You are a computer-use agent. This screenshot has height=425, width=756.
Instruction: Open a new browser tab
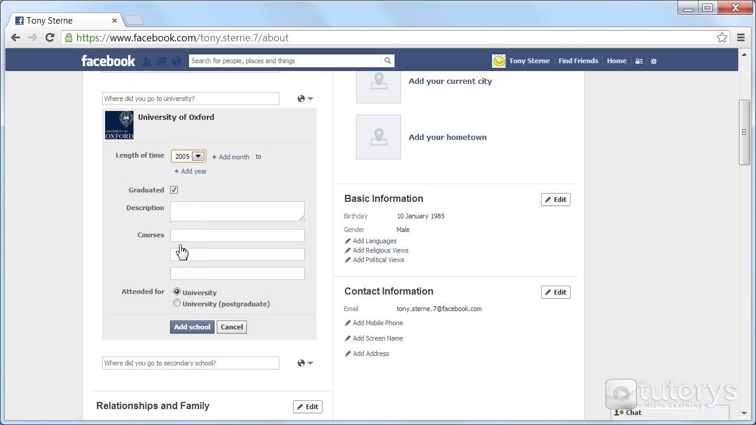point(134,21)
